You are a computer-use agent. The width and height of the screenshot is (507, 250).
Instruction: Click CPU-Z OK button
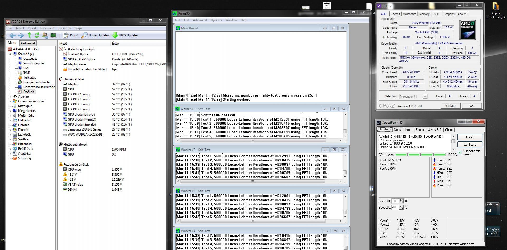(x=472, y=106)
